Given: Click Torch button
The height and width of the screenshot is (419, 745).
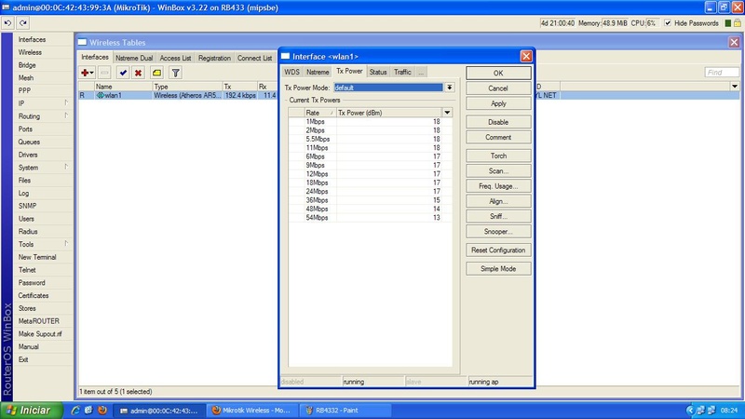Looking at the screenshot, I should (x=498, y=155).
